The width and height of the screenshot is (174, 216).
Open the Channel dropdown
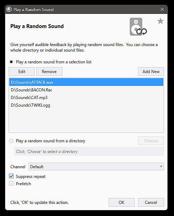tap(96, 166)
